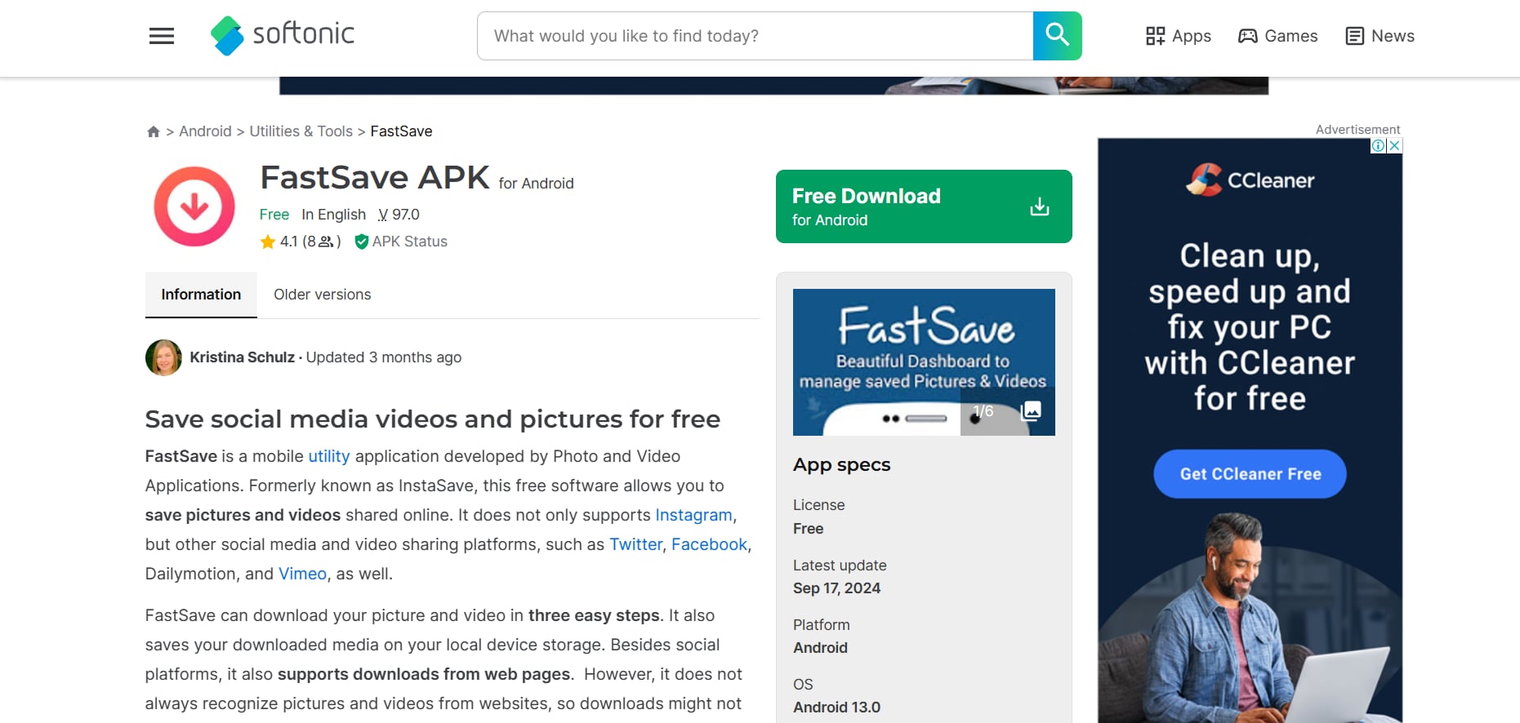The height and width of the screenshot is (723, 1520).
Task: Click the FastSave app icon
Action: point(194,206)
